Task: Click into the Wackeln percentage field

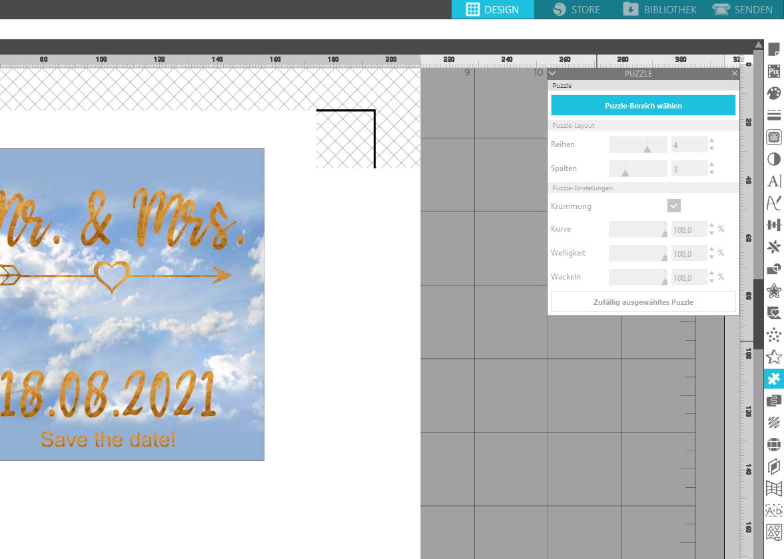Action: click(689, 278)
